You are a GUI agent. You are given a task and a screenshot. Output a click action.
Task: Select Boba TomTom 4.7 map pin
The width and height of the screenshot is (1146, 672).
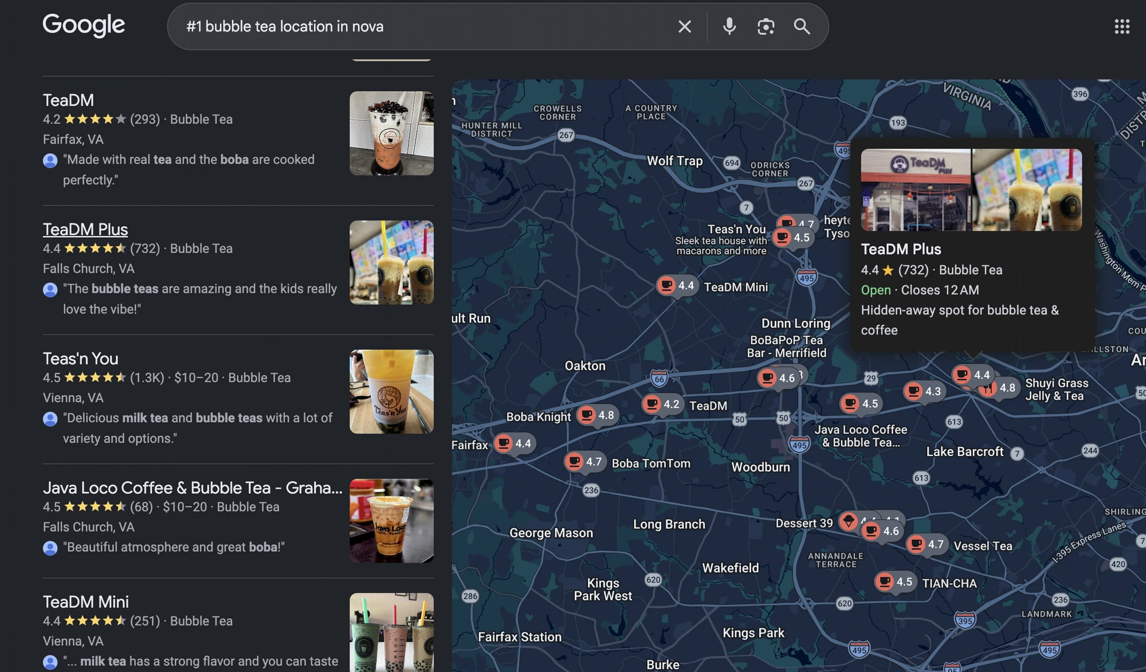584,462
